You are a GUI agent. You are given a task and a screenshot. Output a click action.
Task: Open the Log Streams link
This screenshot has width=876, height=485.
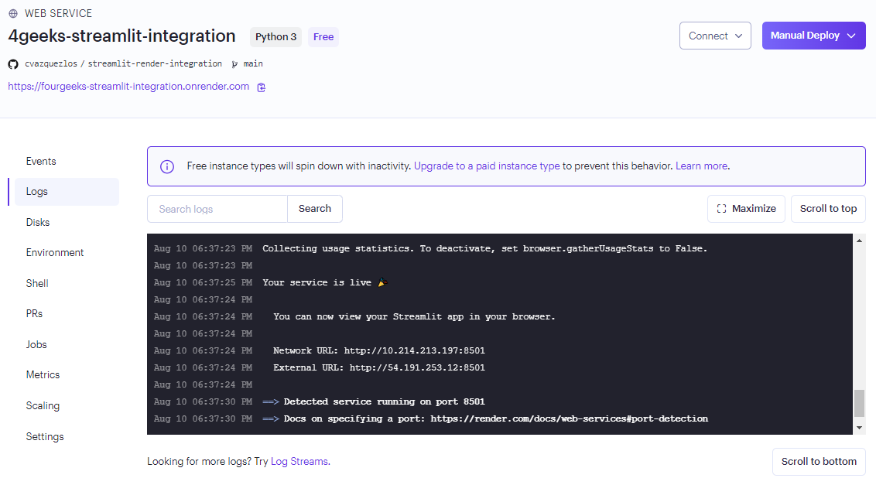pyautogui.click(x=299, y=462)
